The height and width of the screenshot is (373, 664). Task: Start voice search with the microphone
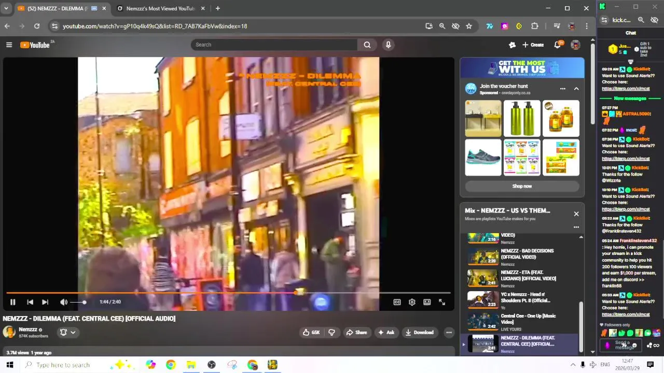(x=388, y=45)
